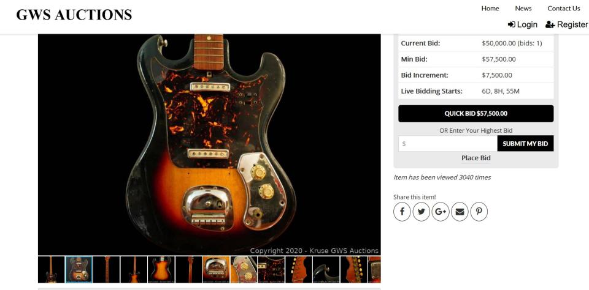Click the Submit My Bid button
Viewport: 589px width, 290px height.
pos(525,144)
